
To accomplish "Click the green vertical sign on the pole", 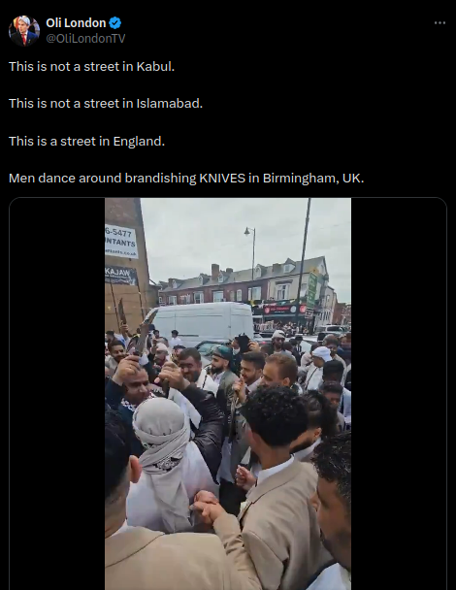I will [x=312, y=289].
